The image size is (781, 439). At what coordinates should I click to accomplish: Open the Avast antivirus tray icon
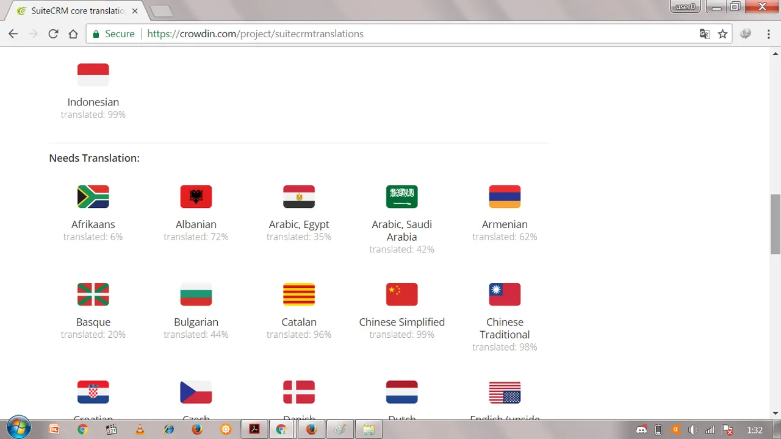(675, 430)
